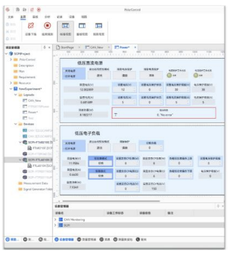Click the voltage setpoint field showing 12
This screenshot has width=228, height=255.
123,89
